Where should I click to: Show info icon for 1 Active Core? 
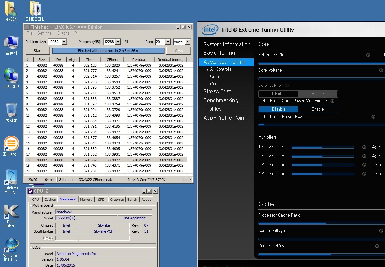364,147
